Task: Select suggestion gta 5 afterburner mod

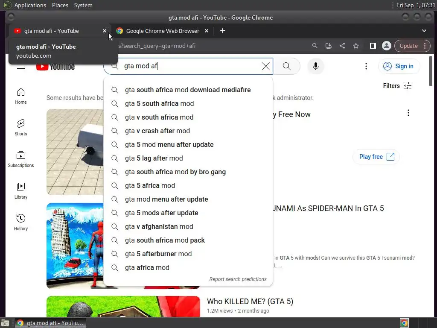Action: tap(188, 254)
